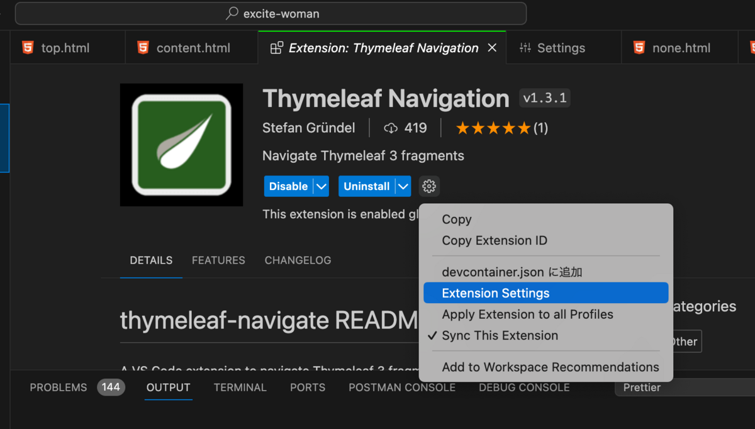Select devcontainer.json に追加 menu item
Image resolution: width=755 pixels, height=429 pixels.
point(546,272)
